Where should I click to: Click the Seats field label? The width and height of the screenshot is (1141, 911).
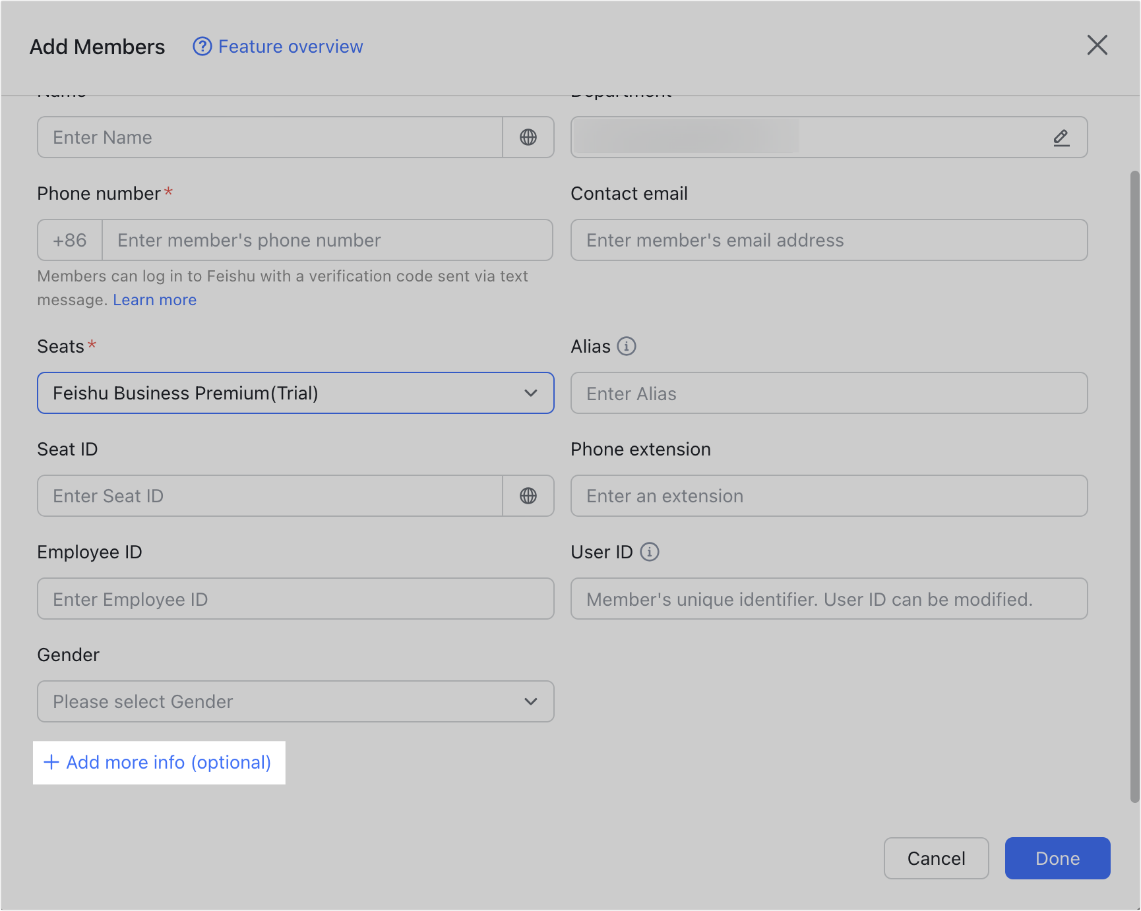(61, 346)
